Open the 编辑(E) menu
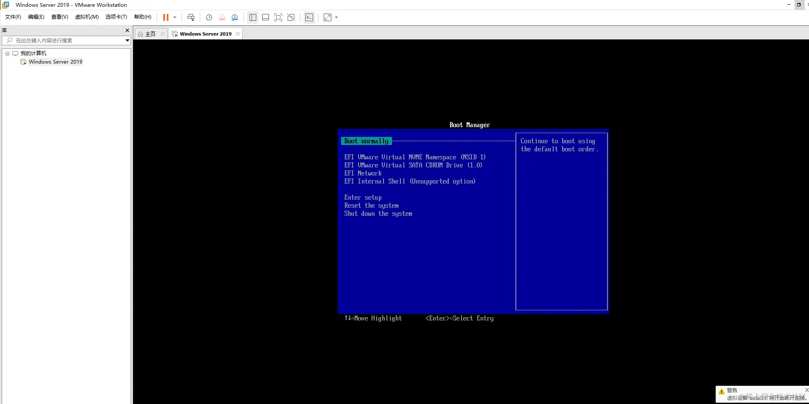This screenshot has width=809, height=404. tap(36, 17)
